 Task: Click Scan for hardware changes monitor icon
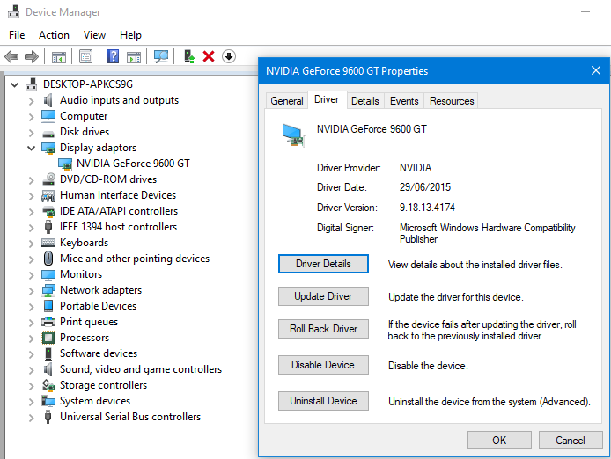(161, 57)
